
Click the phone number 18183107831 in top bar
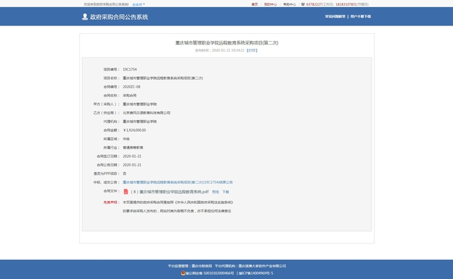point(346,4)
